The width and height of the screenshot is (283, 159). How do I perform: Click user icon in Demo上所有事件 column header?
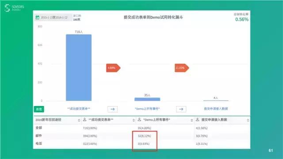(139, 120)
